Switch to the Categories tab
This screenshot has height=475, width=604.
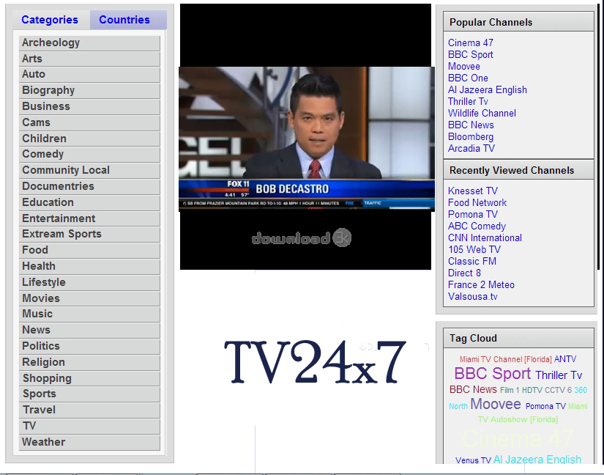point(50,20)
